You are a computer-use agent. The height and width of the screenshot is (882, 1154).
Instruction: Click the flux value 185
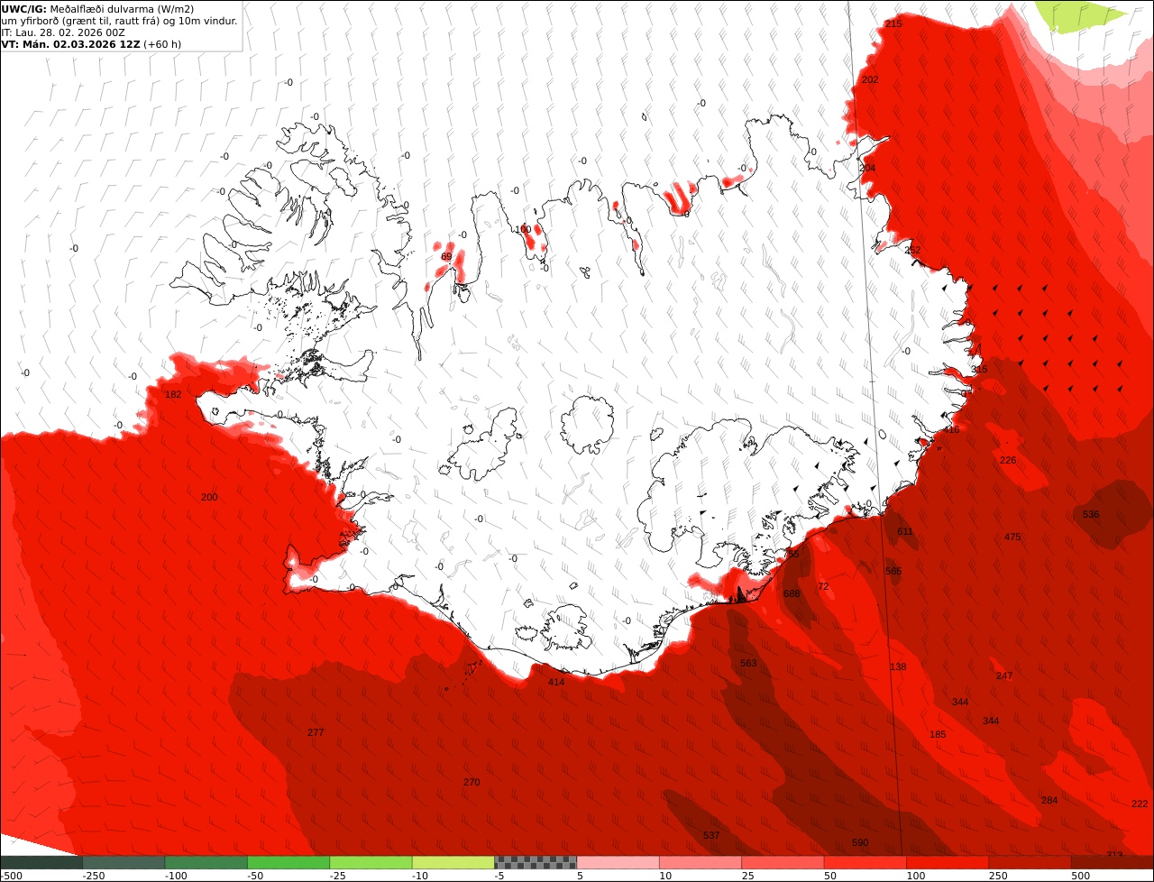[938, 734]
